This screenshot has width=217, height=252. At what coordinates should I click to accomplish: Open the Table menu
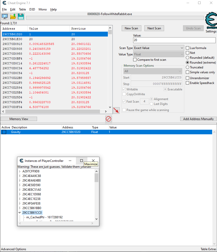(22, 9)
